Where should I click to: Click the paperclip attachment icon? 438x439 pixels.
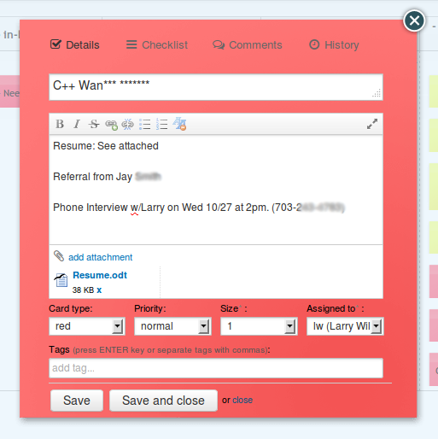click(59, 256)
